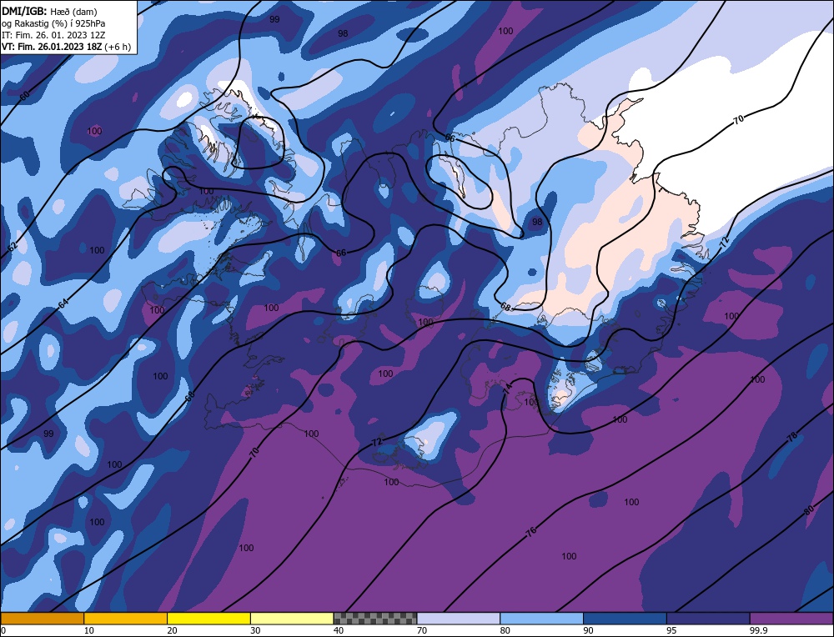Click the lavender 70–80 legend swatch
834x637 pixels.
pyautogui.click(x=459, y=618)
